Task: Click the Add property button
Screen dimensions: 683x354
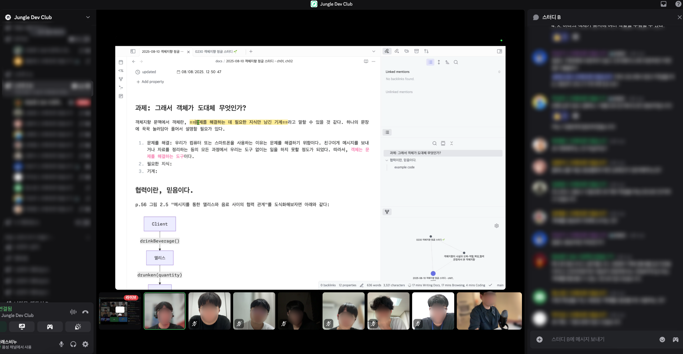Action: [x=150, y=81]
